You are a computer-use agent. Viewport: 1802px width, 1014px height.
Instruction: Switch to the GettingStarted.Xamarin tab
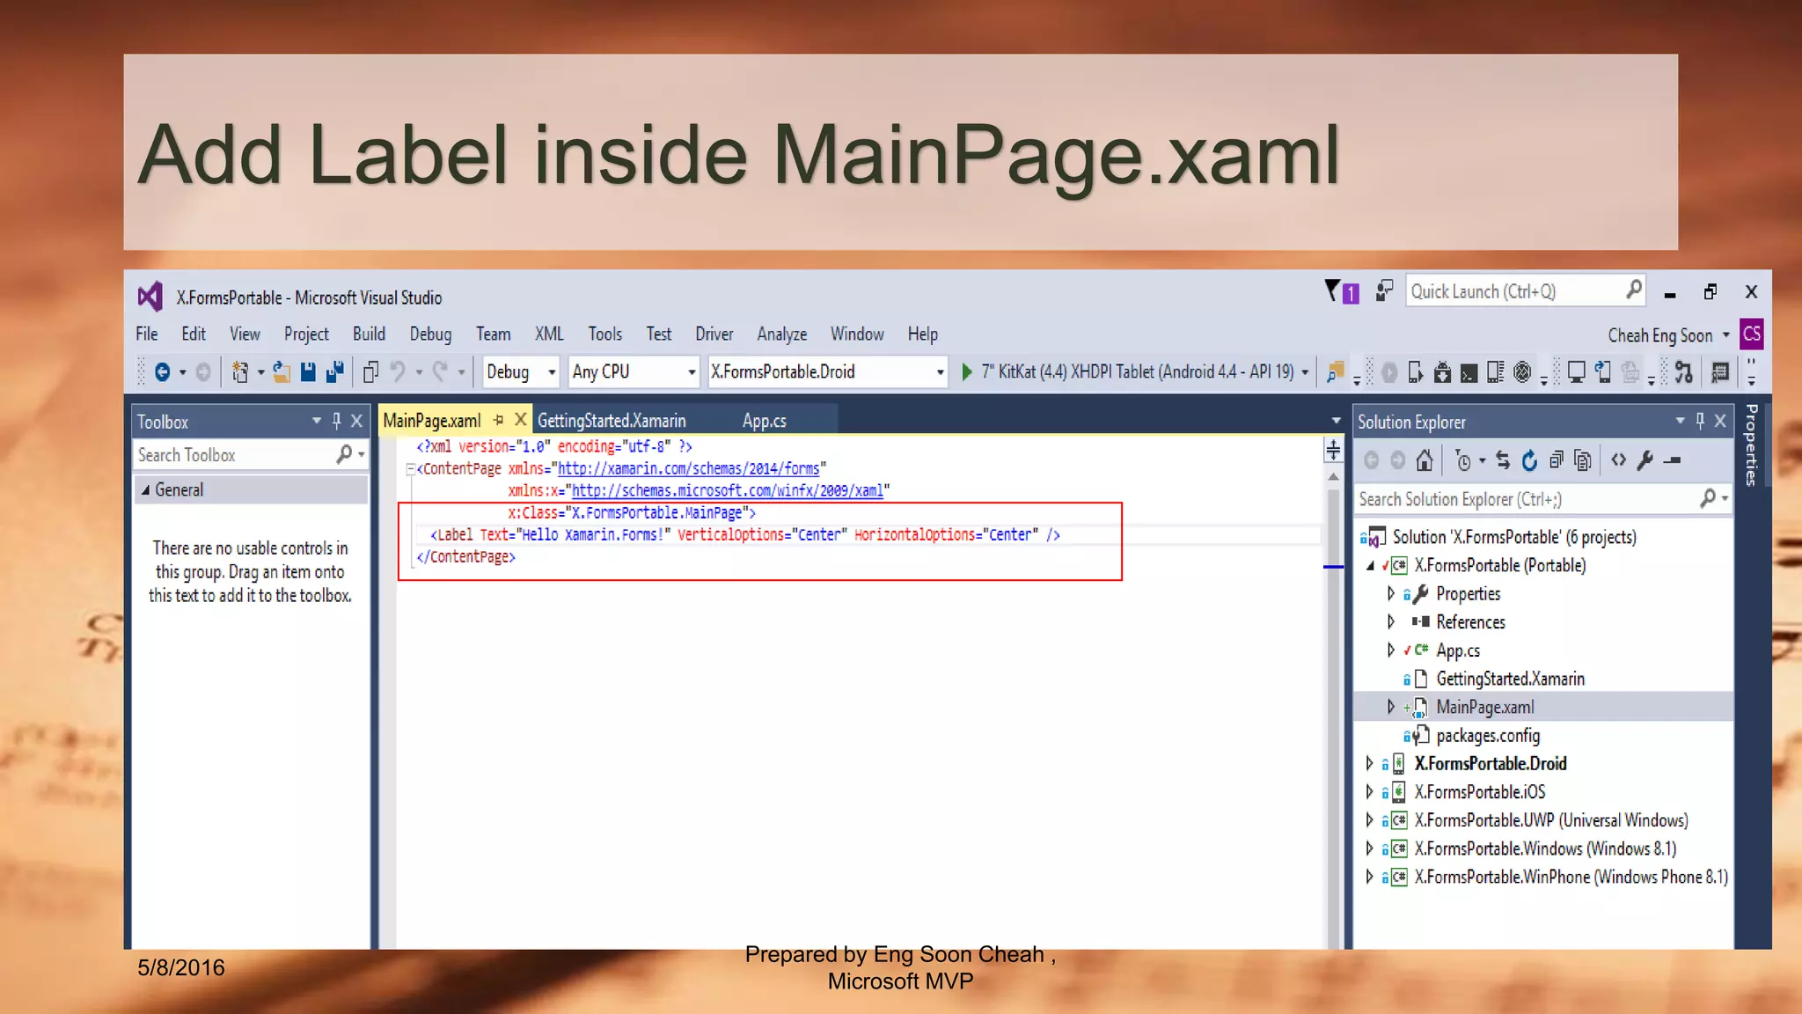pyautogui.click(x=612, y=421)
